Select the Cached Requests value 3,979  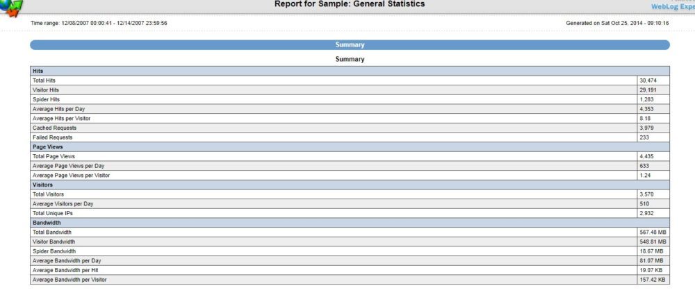(646, 128)
